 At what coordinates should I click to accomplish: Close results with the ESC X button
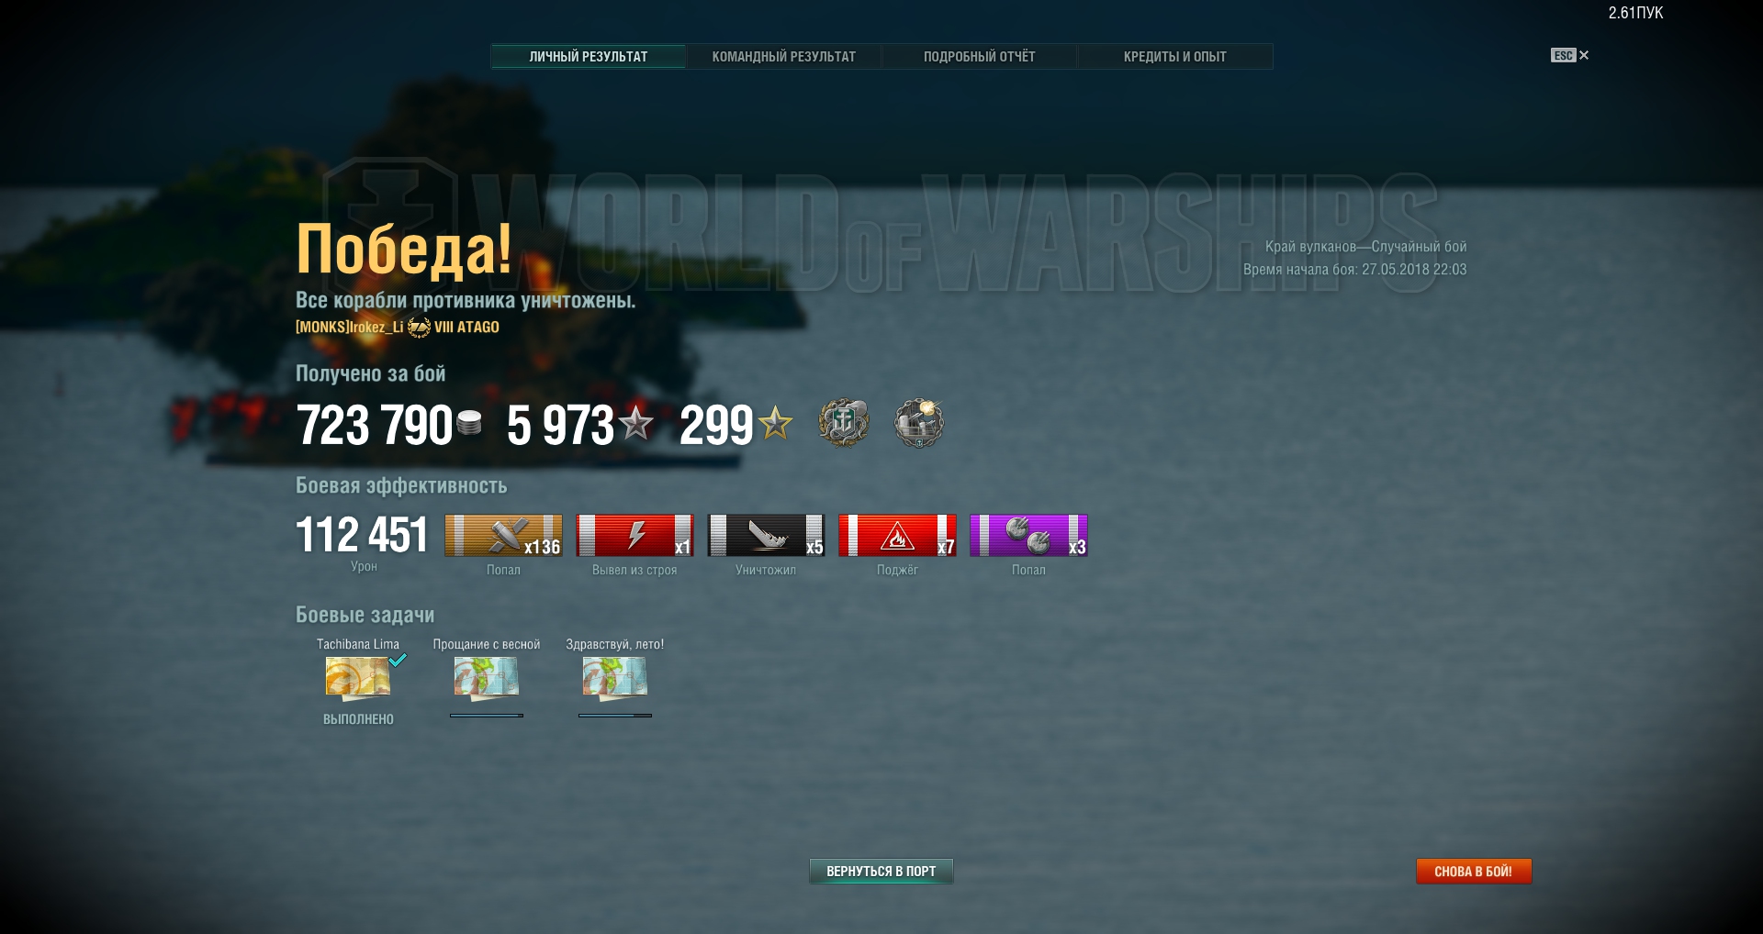pos(1570,55)
